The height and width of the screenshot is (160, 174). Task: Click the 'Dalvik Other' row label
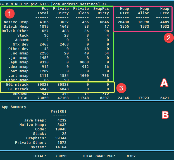tap(15, 31)
